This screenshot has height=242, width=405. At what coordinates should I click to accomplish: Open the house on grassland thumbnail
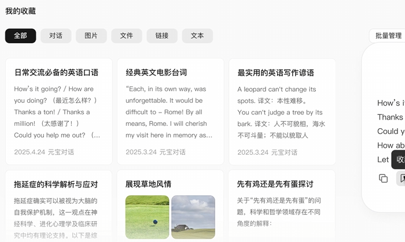(193, 217)
